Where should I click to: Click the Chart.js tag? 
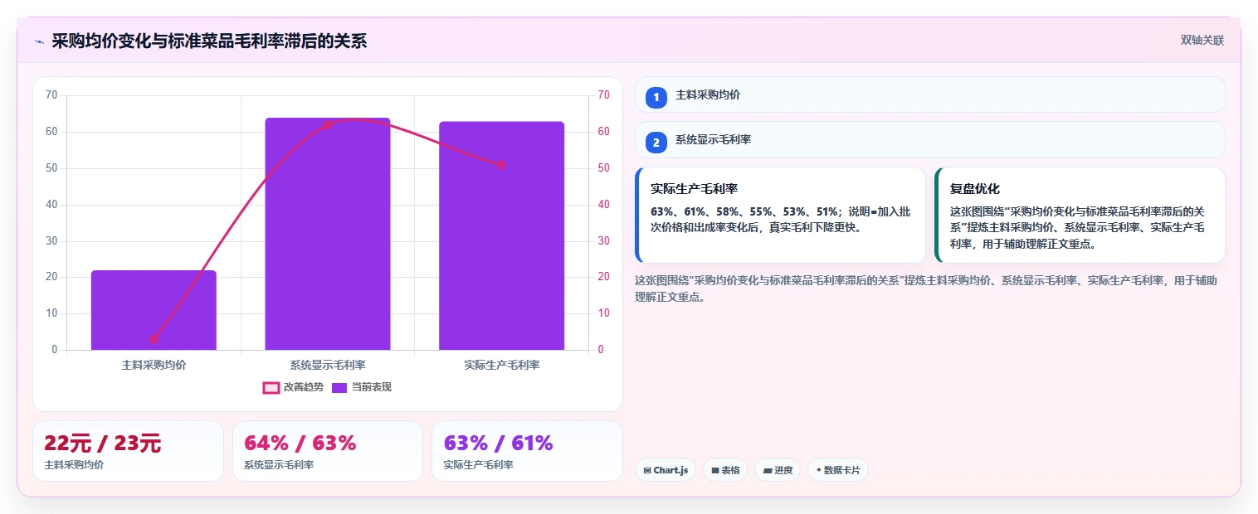(666, 470)
